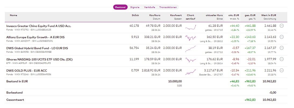Open Invesco Greater China Equity Fund link
294x108 pixels.
38,26
